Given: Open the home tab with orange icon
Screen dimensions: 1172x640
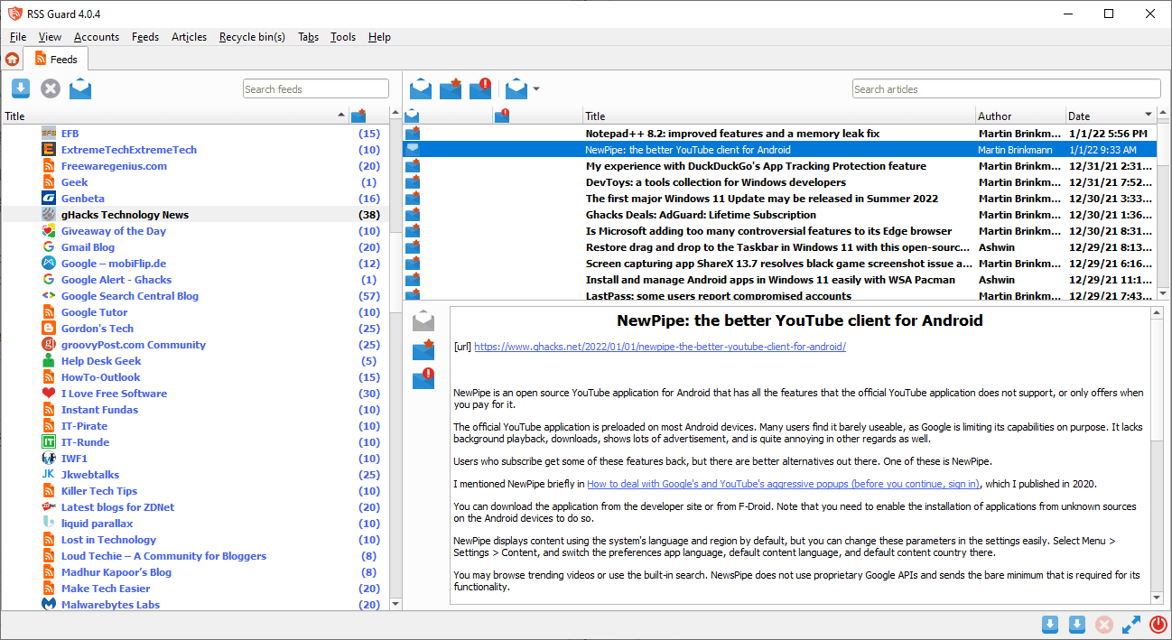Looking at the screenshot, I should point(13,59).
